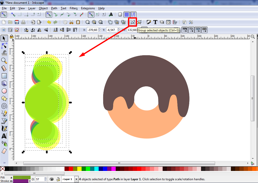This screenshot has width=258, height=183.
Task: Paste from clipboard icon
Action: point(78,22)
